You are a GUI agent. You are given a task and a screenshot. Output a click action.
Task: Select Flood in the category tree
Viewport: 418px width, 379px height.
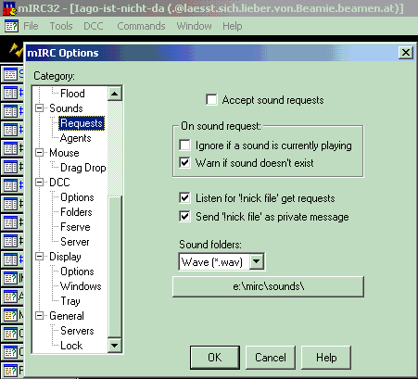pos(72,94)
